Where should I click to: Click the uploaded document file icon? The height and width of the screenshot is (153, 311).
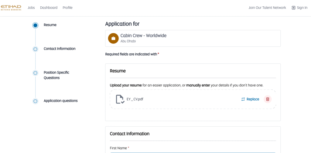click(x=120, y=99)
